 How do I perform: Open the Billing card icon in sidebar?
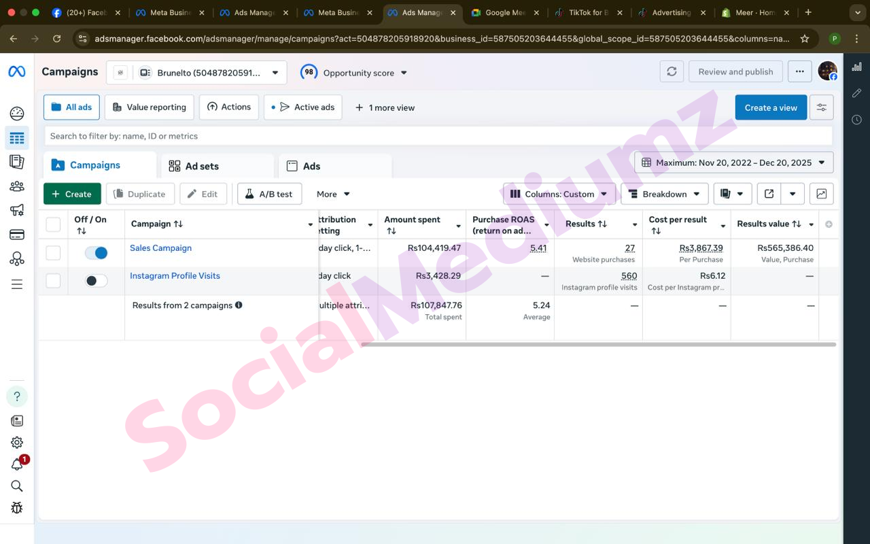click(17, 235)
